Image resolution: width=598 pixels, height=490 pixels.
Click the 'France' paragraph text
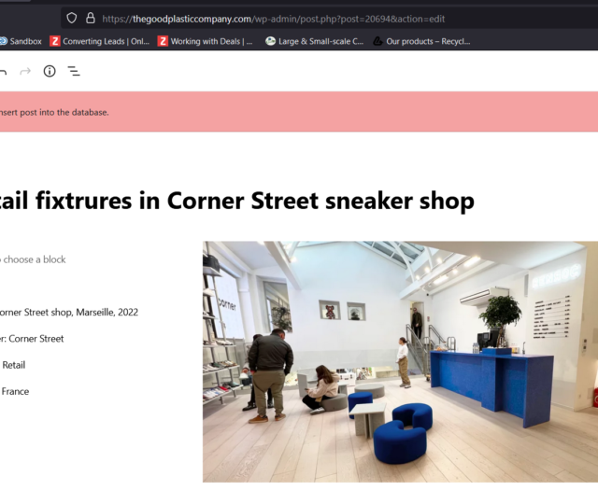tap(15, 391)
